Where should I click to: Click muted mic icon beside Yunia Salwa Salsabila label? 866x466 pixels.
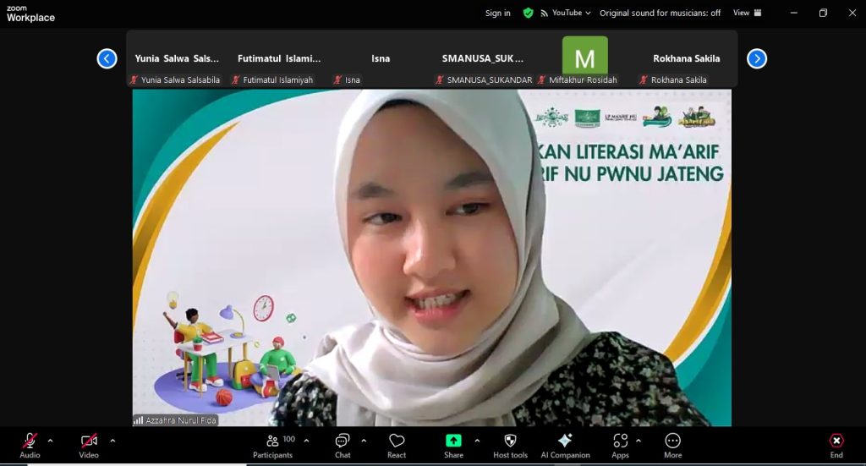tap(133, 80)
